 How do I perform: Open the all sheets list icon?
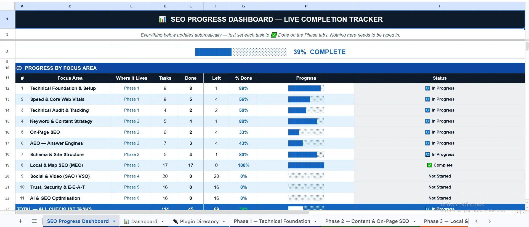34,221
